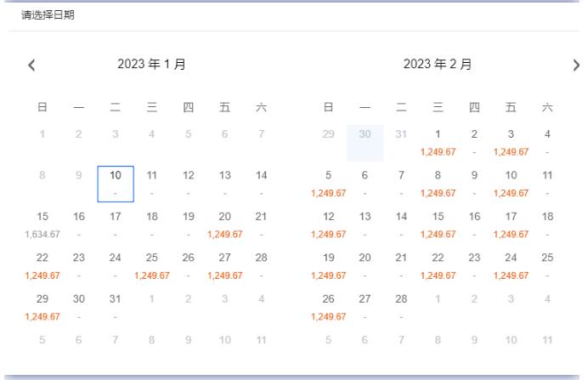This screenshot has width=588, height=380.
Task: Select January 29 date cell
Action: point(42,308)
